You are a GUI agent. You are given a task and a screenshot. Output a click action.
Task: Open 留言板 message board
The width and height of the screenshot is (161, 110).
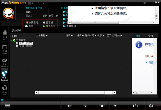click(x=48, y=23)
